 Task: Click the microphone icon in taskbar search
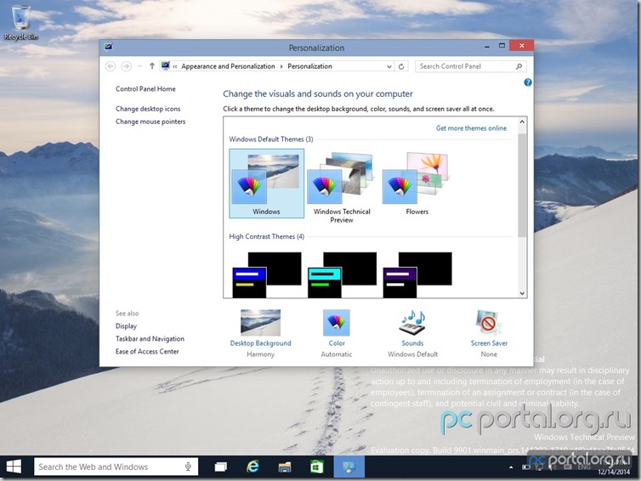tap(188, 467)
